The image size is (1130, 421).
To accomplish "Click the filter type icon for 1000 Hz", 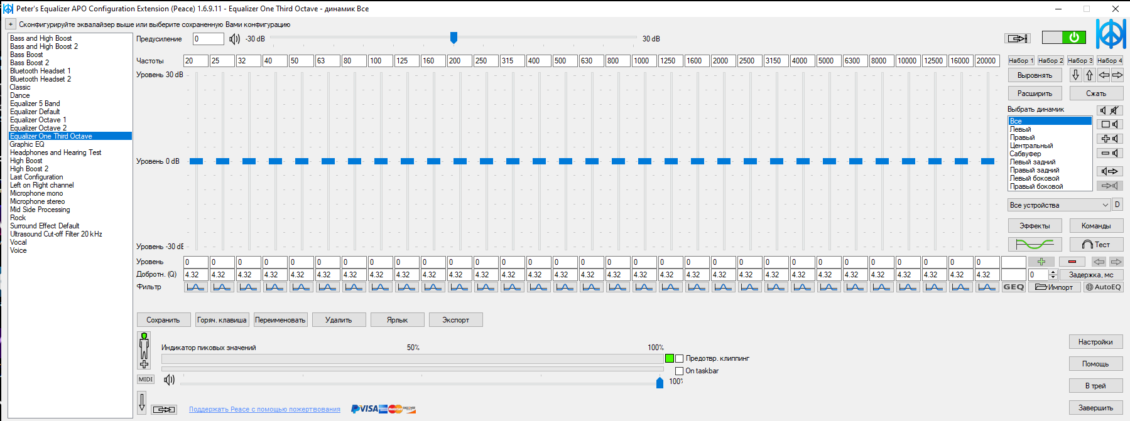I will coord(644,287).
